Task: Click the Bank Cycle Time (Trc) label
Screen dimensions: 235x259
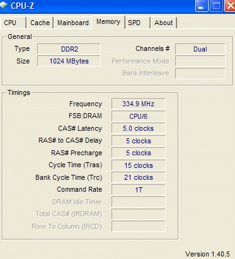Action: [x=69, y=177]
